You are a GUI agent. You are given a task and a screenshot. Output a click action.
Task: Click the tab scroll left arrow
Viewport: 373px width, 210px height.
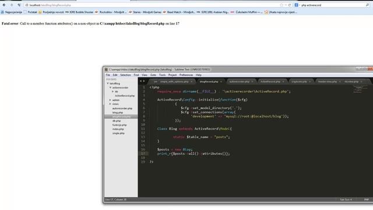click(140, 81)
